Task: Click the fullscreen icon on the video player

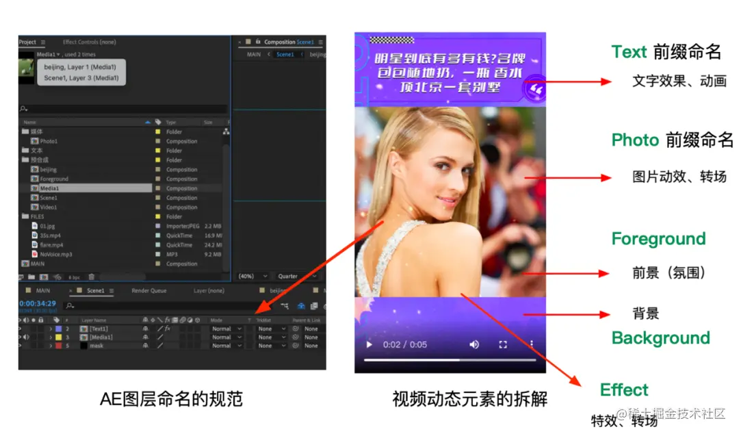Action: pos(503,345)
